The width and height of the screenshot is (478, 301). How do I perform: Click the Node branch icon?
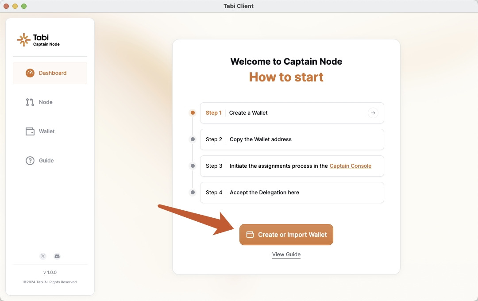tap(30, 102)
